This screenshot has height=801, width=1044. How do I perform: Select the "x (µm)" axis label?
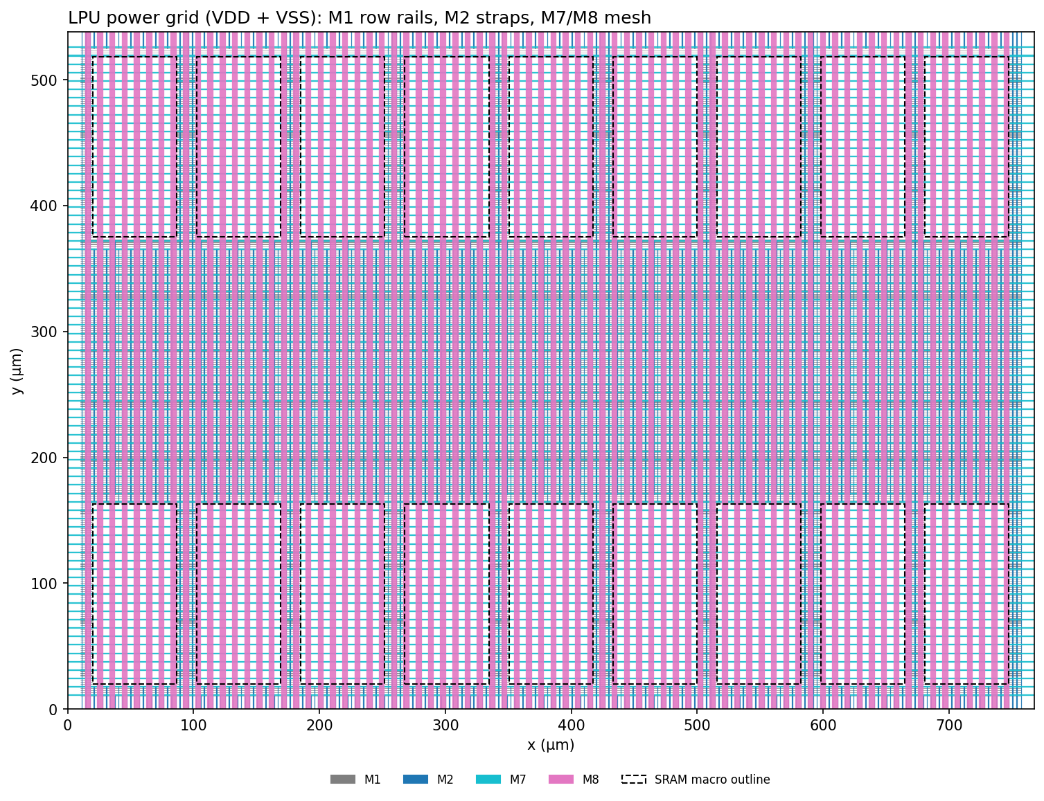551,745
